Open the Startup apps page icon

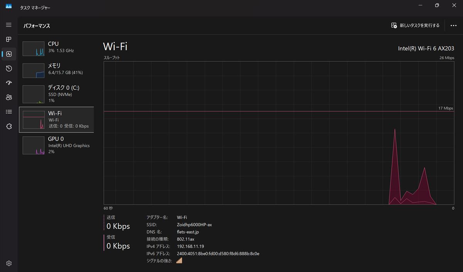coord(9,83)
